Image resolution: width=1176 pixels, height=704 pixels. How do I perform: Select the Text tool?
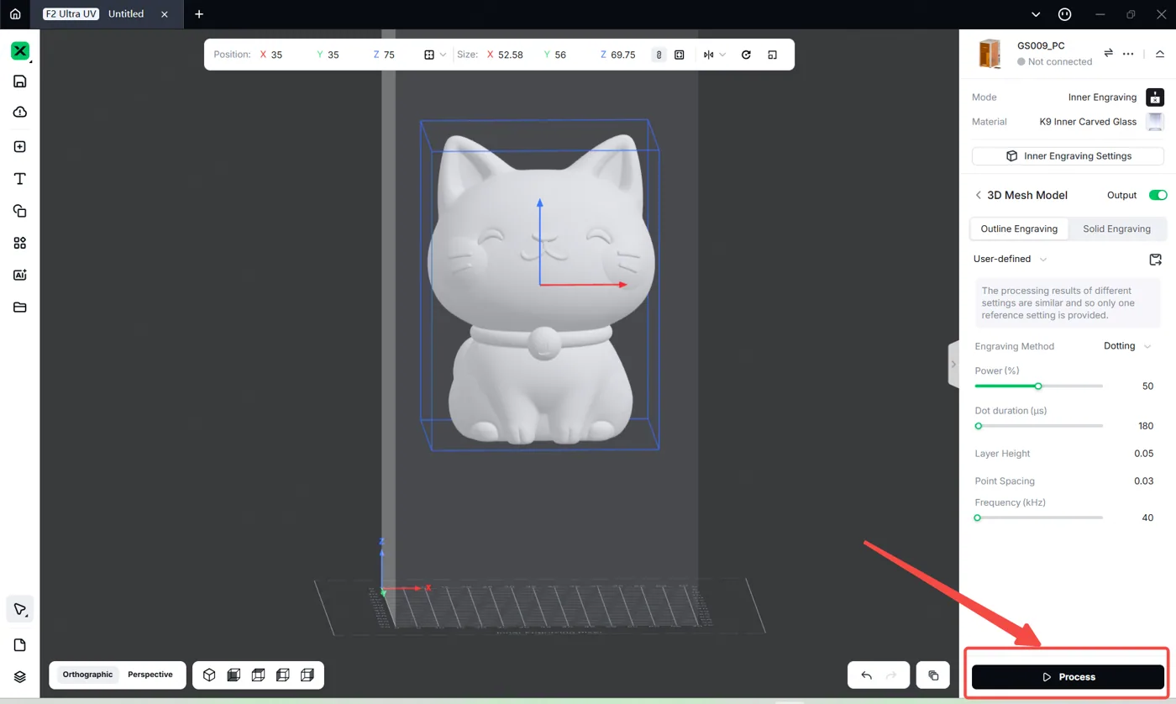pyautogui.click(x=20, y=179)
